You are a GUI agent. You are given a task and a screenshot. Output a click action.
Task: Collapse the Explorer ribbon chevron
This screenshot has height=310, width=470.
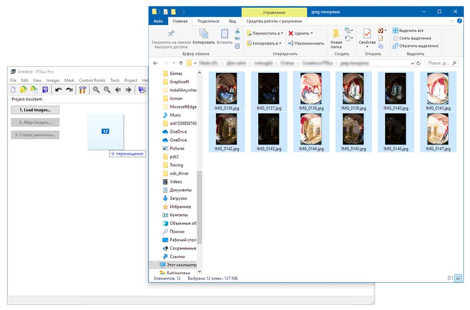452,21
